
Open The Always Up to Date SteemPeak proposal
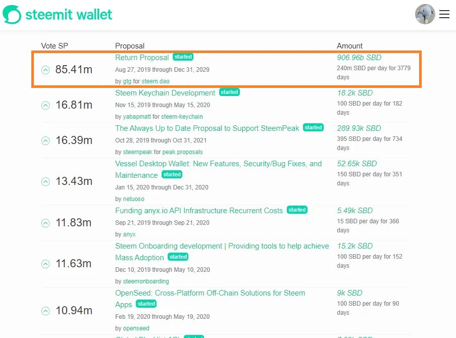click(207, 128)
